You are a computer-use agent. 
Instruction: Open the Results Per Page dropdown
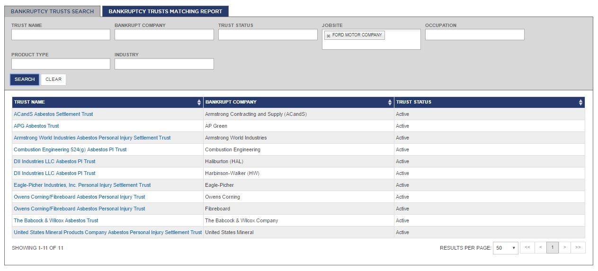click(x=506, y=248)
